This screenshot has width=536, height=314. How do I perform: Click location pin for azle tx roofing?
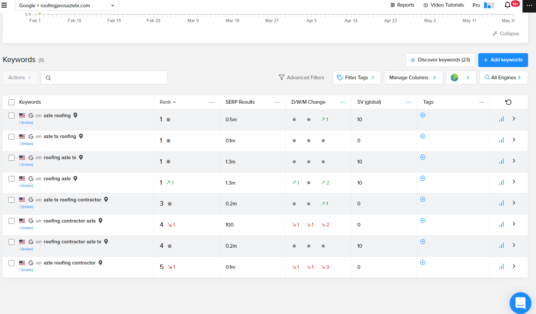[x=81, y=136]
